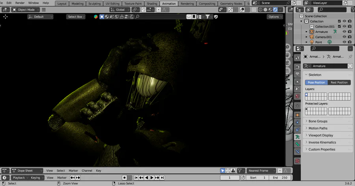
Task: Switch to the Modeling workspace tab
Action: 77,4
